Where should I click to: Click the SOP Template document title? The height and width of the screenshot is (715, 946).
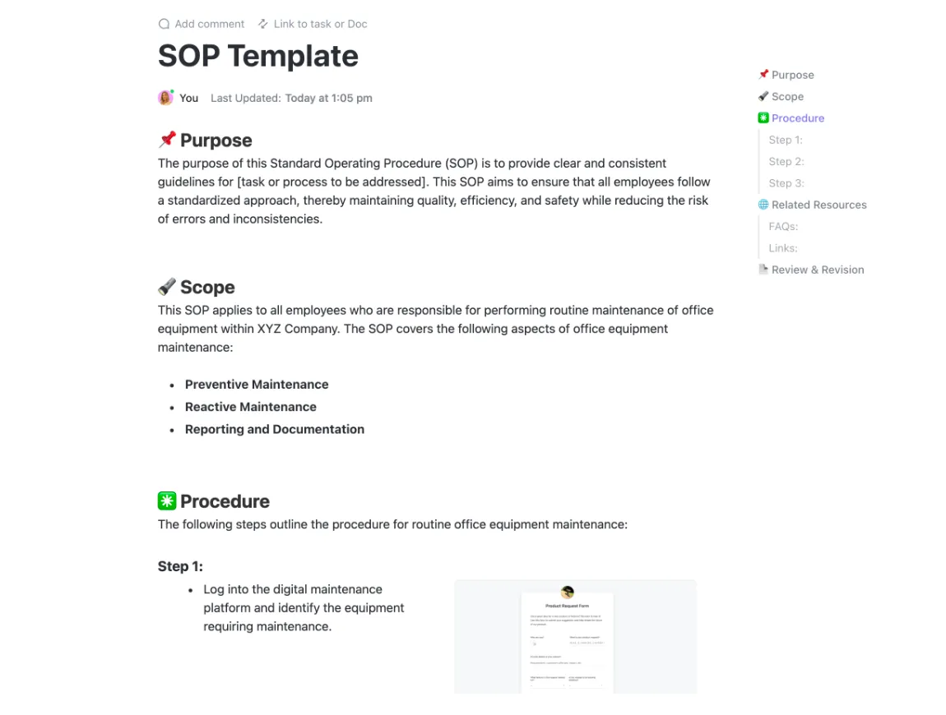[x=258, y=56]
